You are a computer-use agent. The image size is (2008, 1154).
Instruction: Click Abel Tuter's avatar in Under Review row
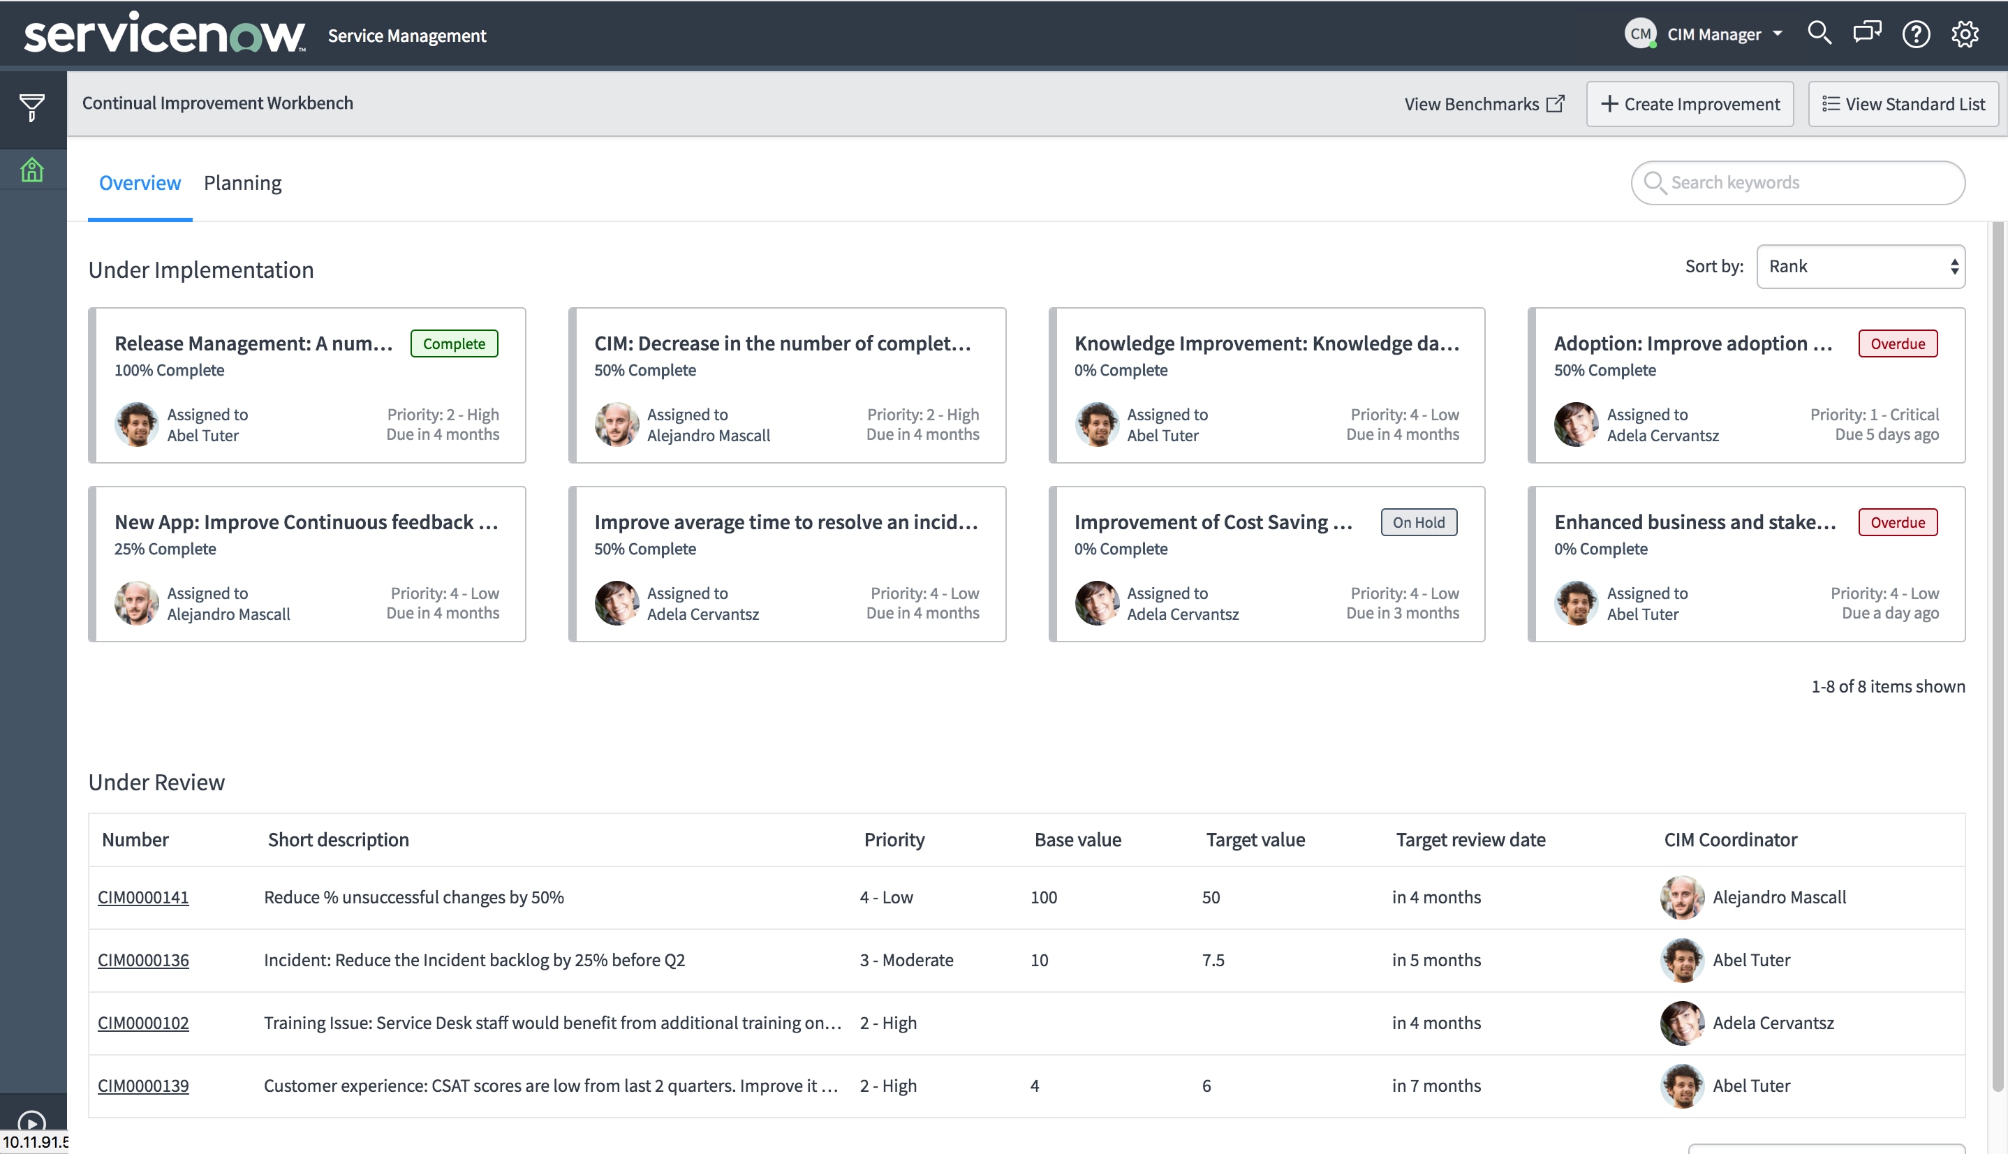click(x=1683, y=960)
